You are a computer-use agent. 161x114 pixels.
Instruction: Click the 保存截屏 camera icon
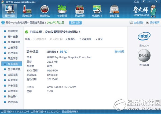coord(147,22)
